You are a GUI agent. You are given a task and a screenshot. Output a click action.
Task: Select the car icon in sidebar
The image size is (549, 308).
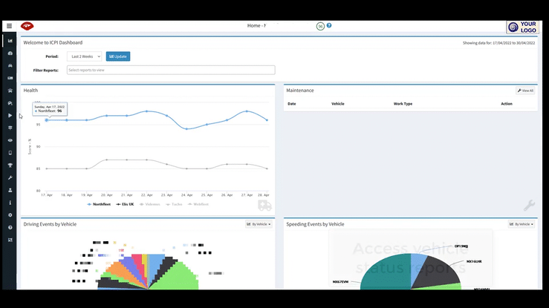coord(10,66)
